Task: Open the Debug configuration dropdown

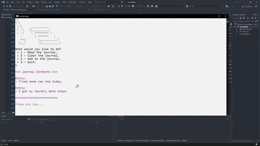Action: pyautogui.click(x=70, y=6)
